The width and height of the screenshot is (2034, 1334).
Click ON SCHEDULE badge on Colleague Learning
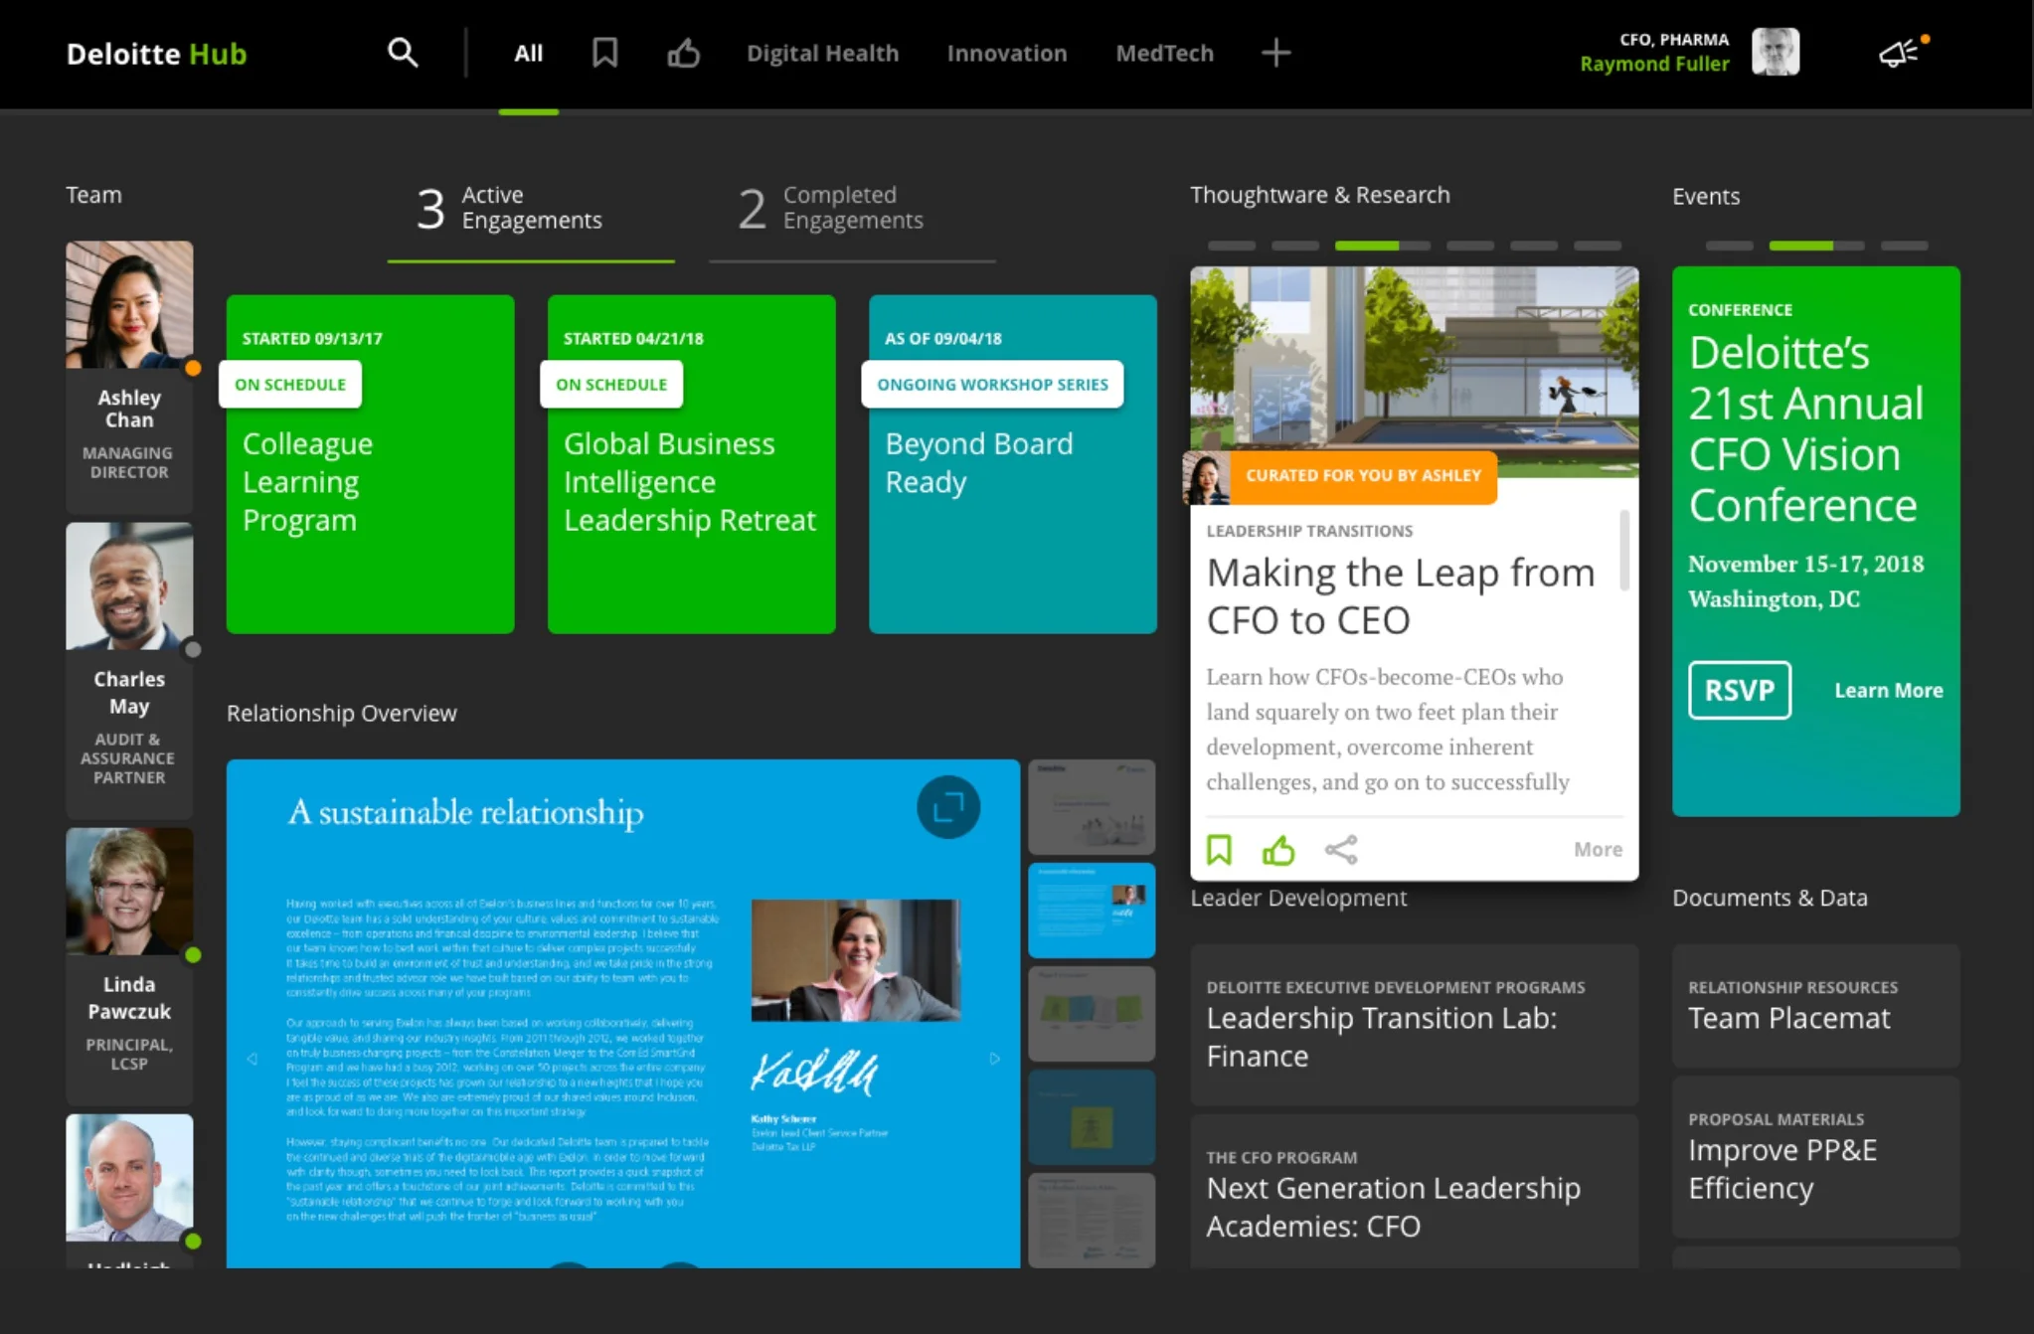tap(290, 385)
